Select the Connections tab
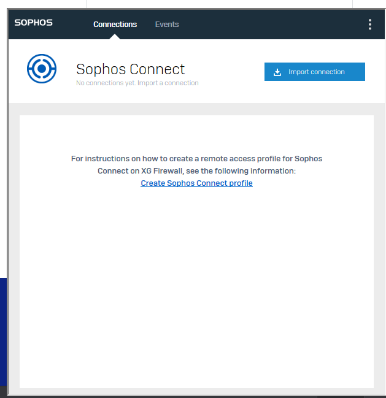The height and width of the screenshot is (398, 386). point(115,25)
